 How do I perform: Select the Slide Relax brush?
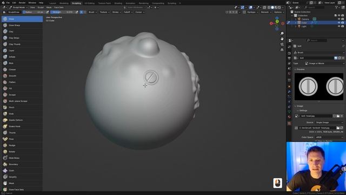(22, 158)
